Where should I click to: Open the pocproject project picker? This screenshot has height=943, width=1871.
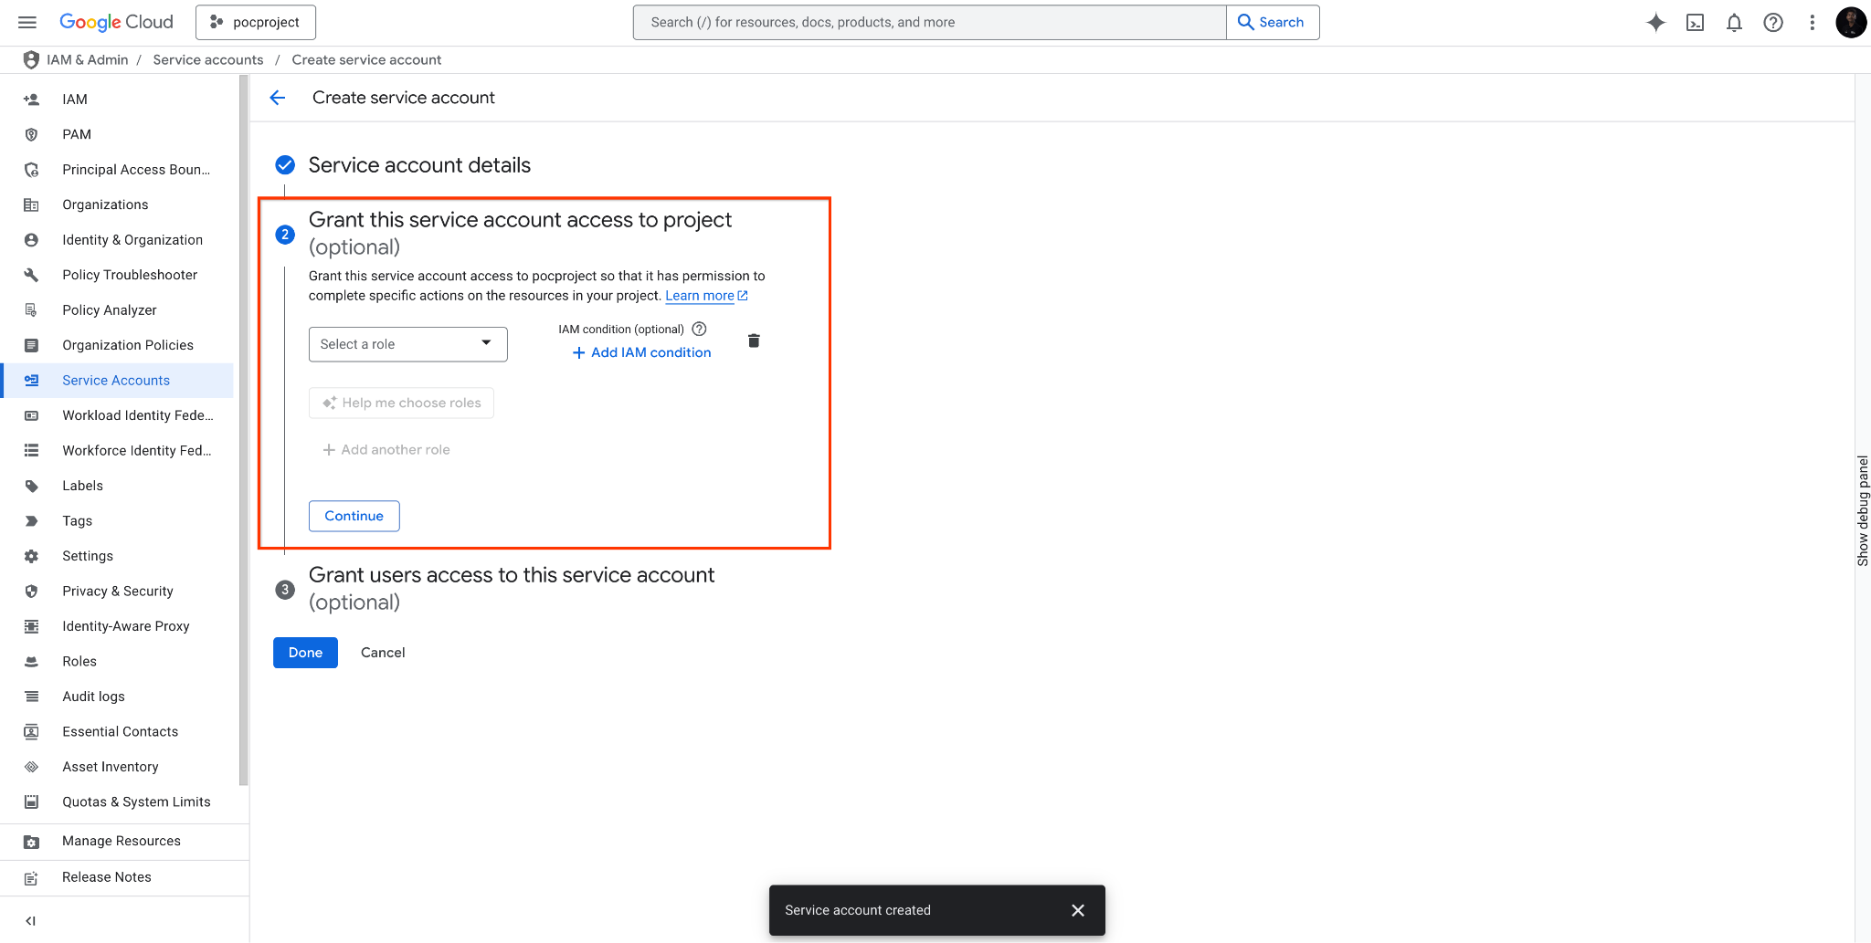255,22
